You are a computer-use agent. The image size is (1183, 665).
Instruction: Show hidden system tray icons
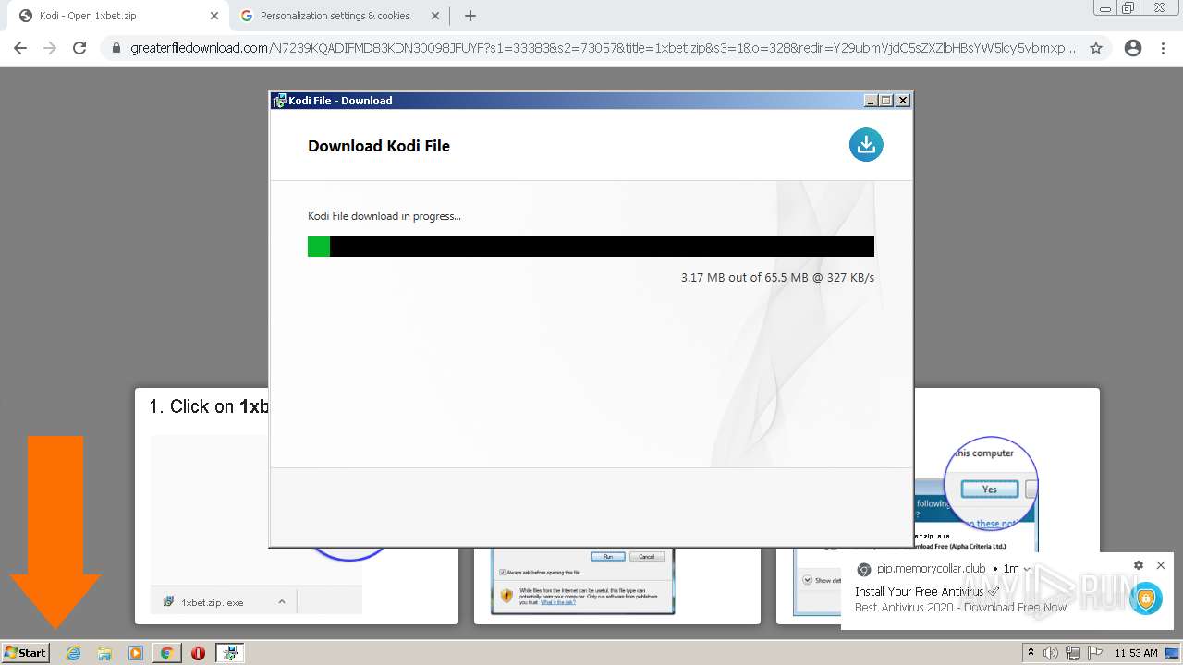[1031, 652]
